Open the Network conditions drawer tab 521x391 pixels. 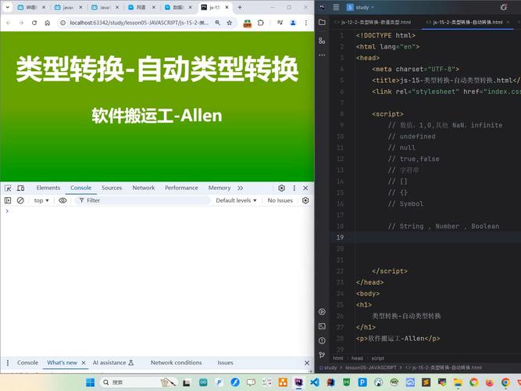point(176,363)
